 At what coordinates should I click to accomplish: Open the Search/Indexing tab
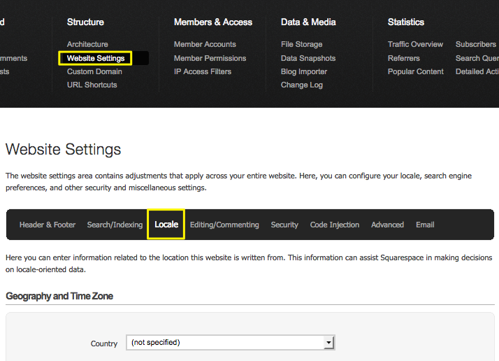115,225
